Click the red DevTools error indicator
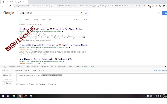167x104 pixels. click(x=166, y=67)
